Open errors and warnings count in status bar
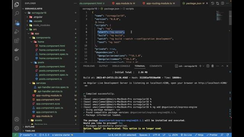244x137 pixels. click(44, 135)
